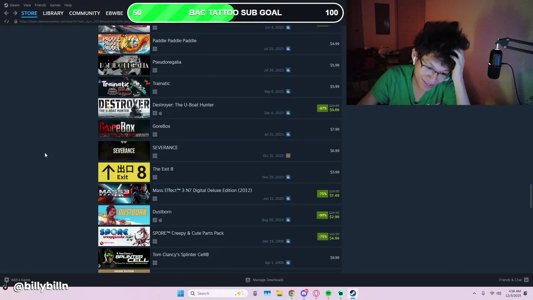Viewport: 533px width, 300px height.
Task: Click the Steam taskbar icon
Action: 353,293
